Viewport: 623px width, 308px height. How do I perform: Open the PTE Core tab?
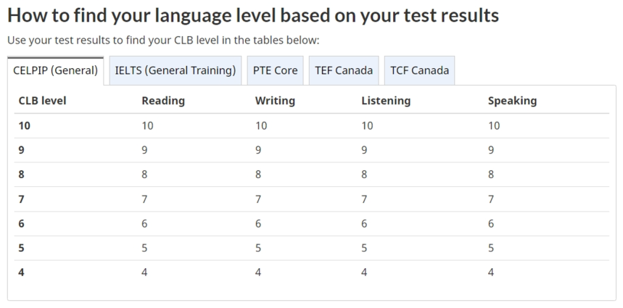click(275, 71)
